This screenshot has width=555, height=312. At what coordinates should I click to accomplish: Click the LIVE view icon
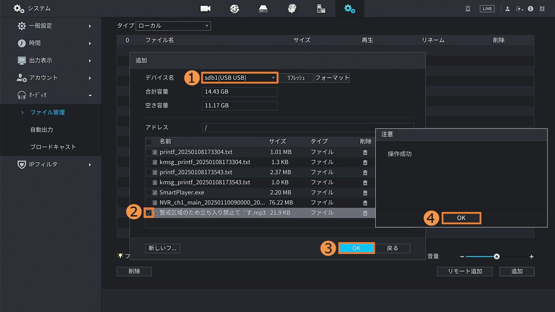point(487,9)
